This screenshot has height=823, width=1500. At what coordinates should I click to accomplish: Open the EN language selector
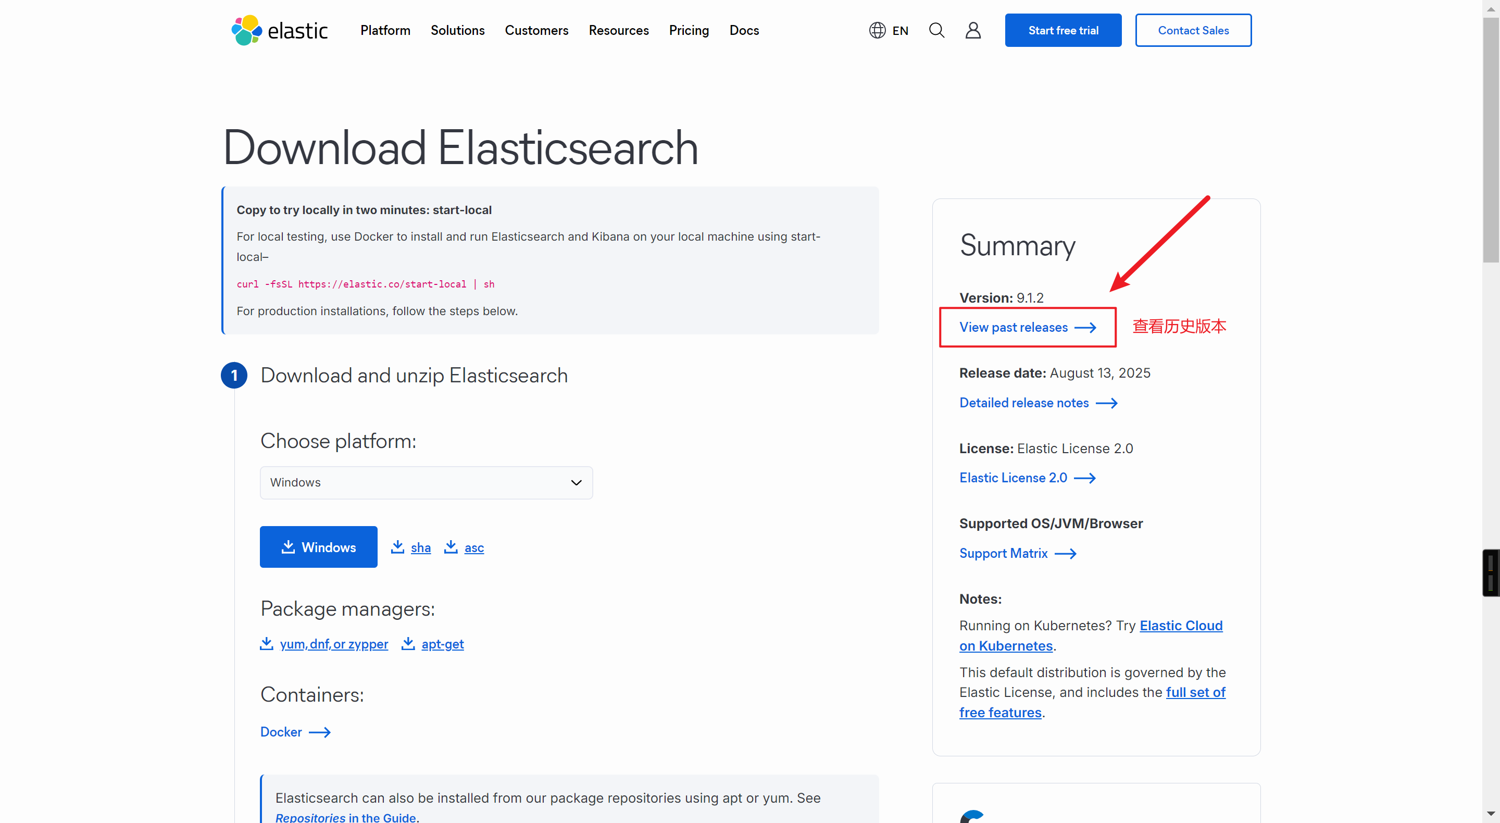point(889,30)
